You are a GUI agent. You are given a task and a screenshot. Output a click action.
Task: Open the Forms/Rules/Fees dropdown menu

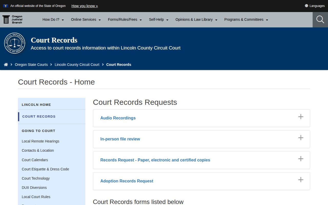point(125,19)
